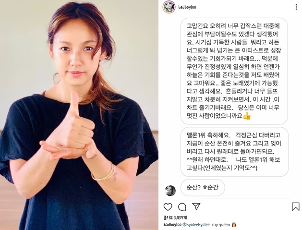302x230 pixels.
Task: Share post with paper plane icon
Action: (x=196, y=206)
